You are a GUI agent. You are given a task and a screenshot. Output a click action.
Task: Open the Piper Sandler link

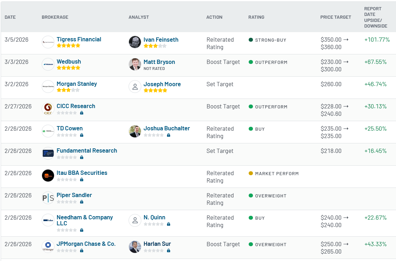[74, 195]
